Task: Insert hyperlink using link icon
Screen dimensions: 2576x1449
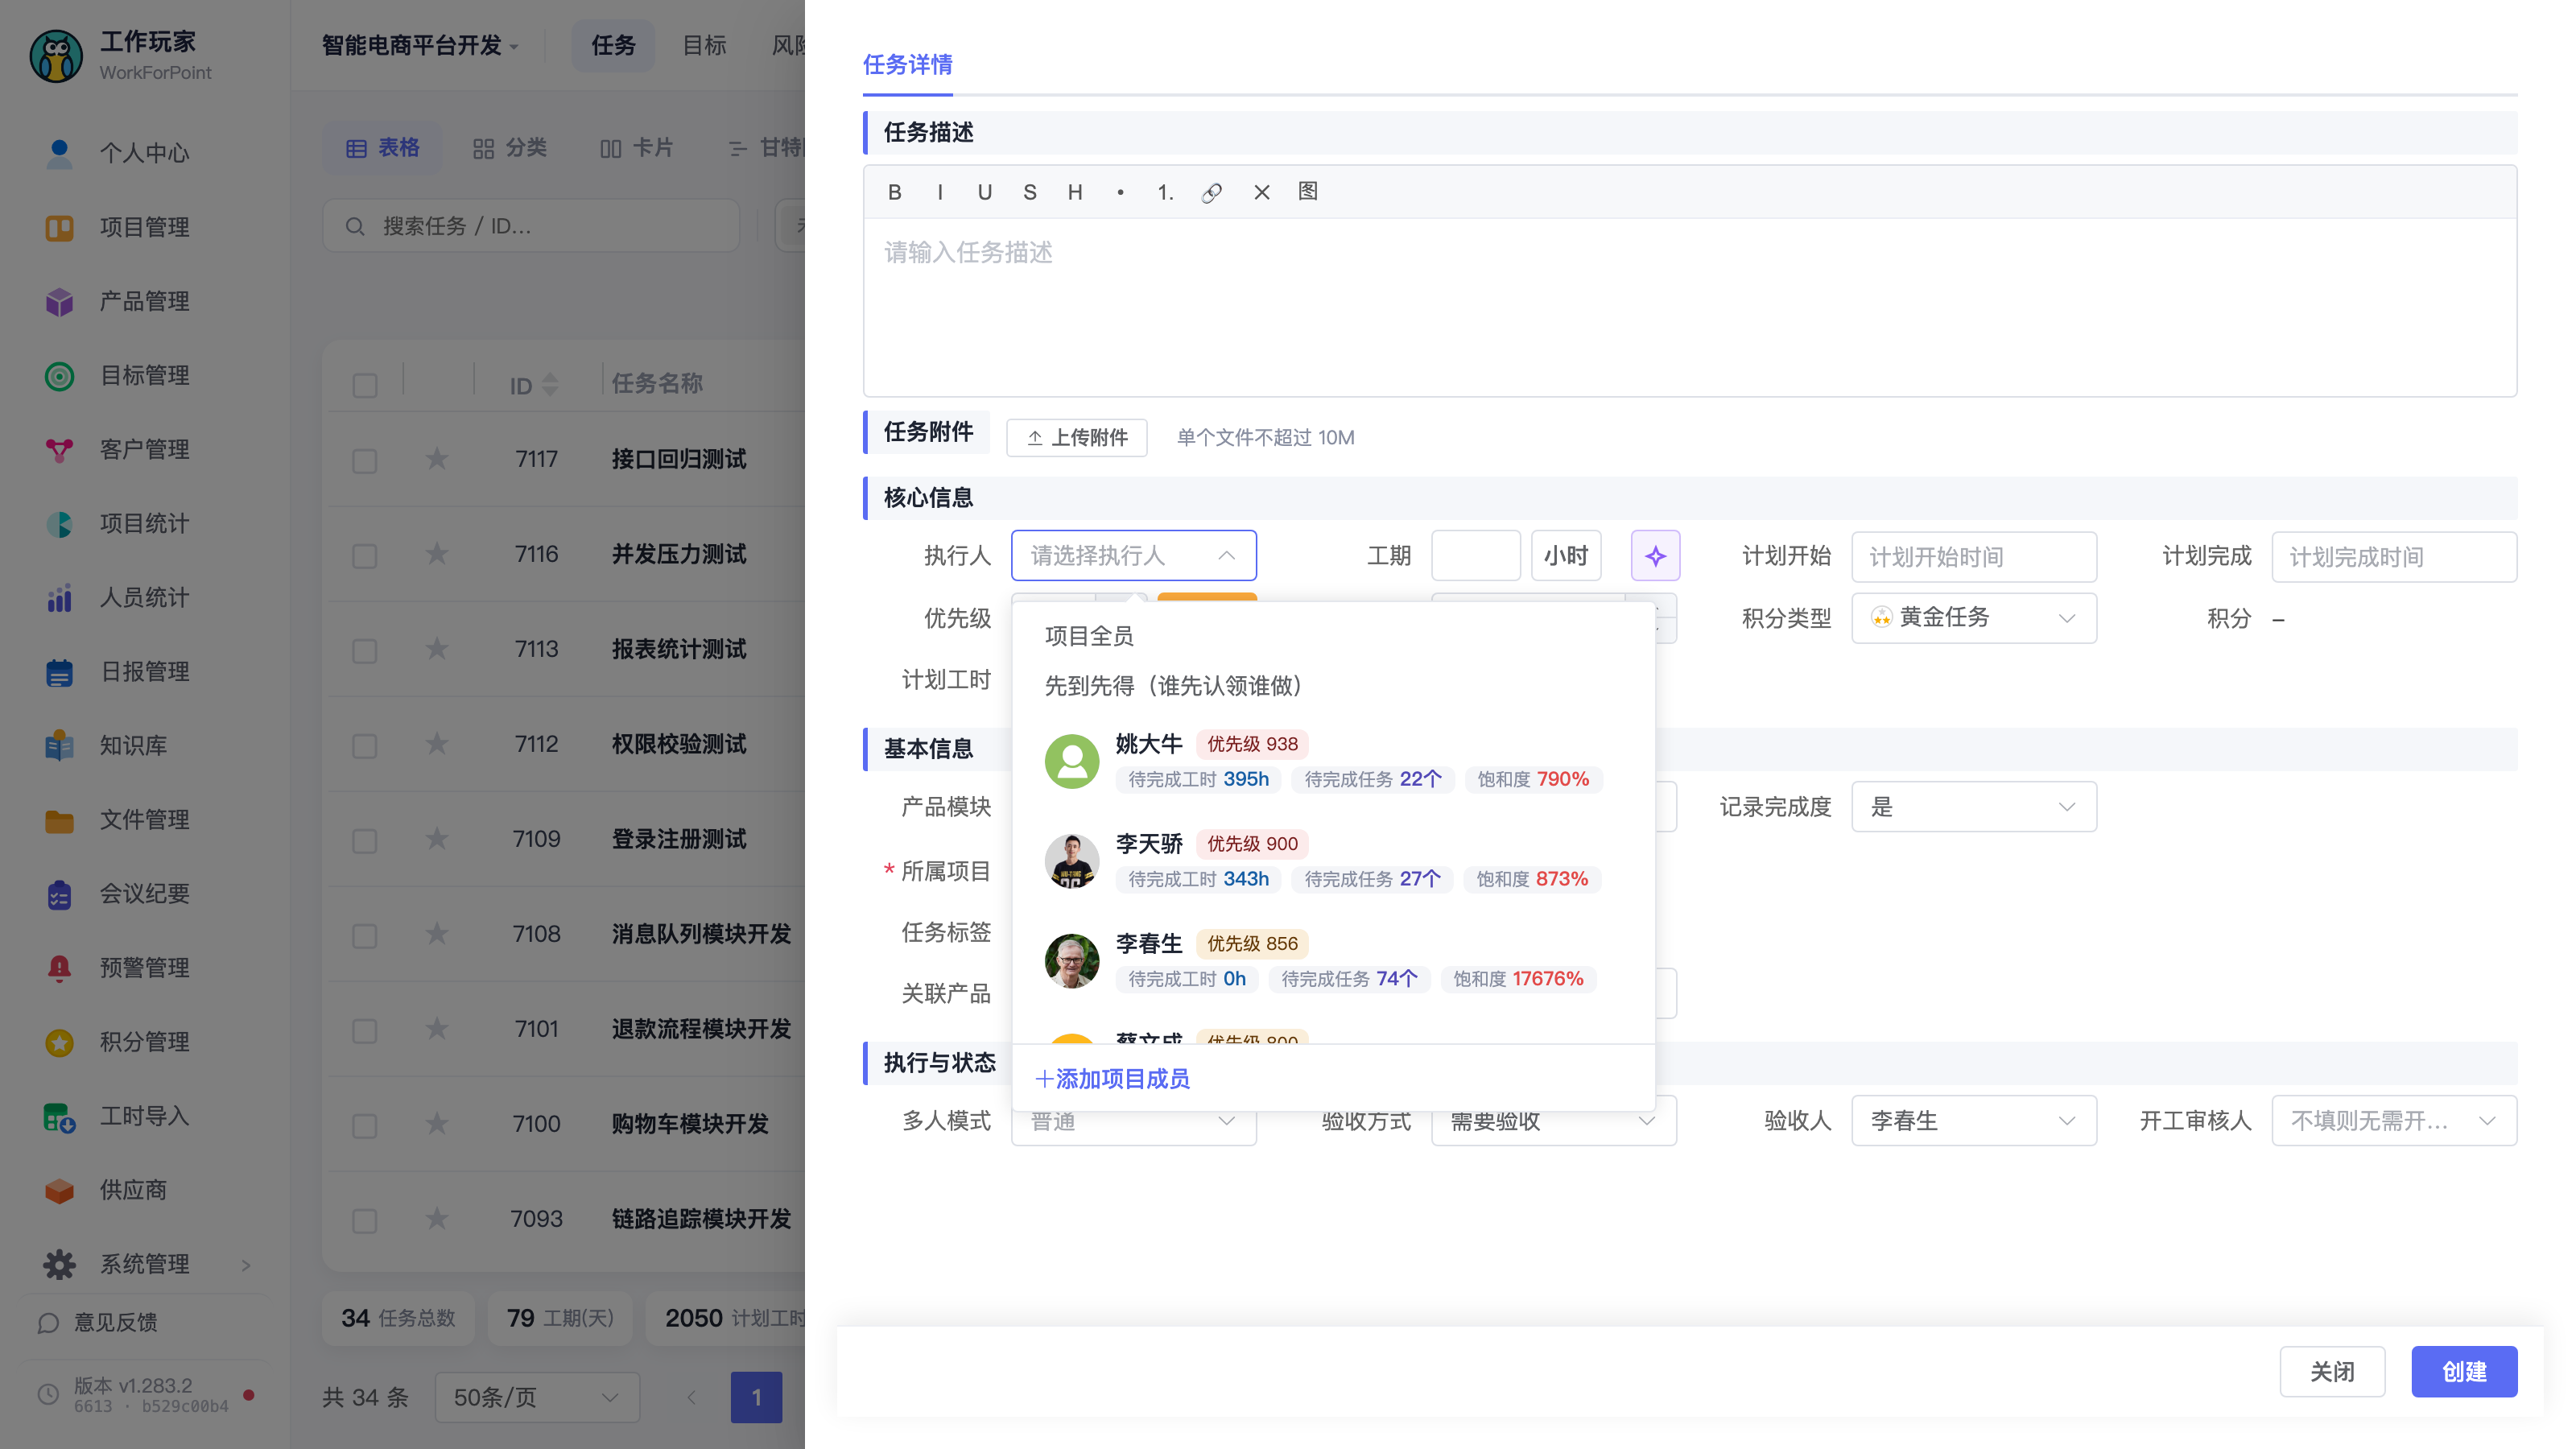Action: point(1211,192)
